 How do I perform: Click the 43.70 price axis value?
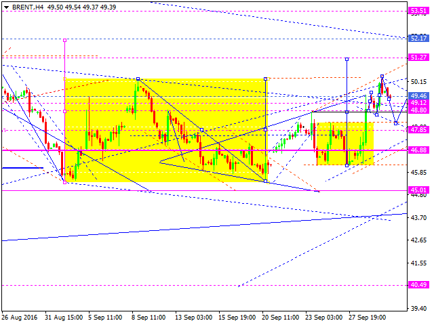tap(418, 217)
